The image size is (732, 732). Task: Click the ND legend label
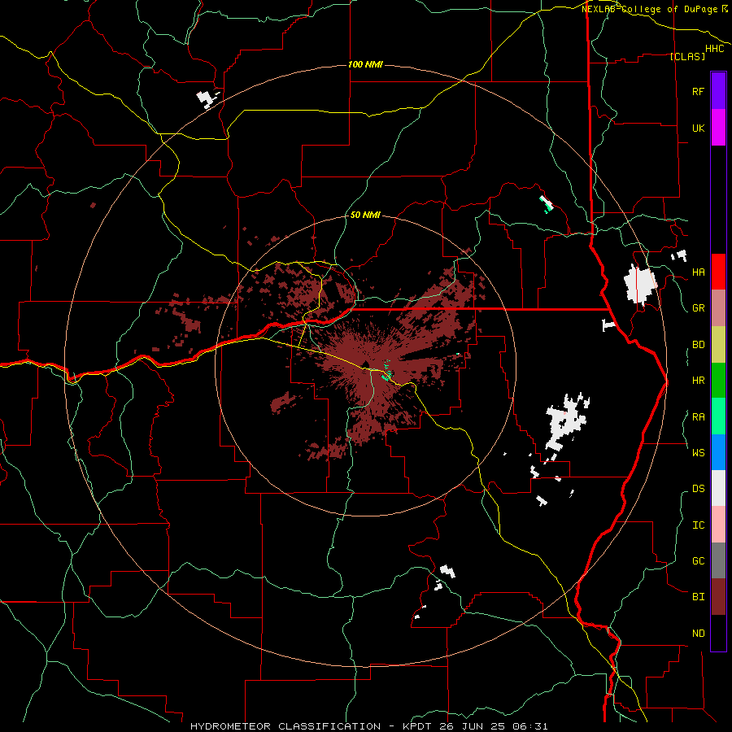698,634
